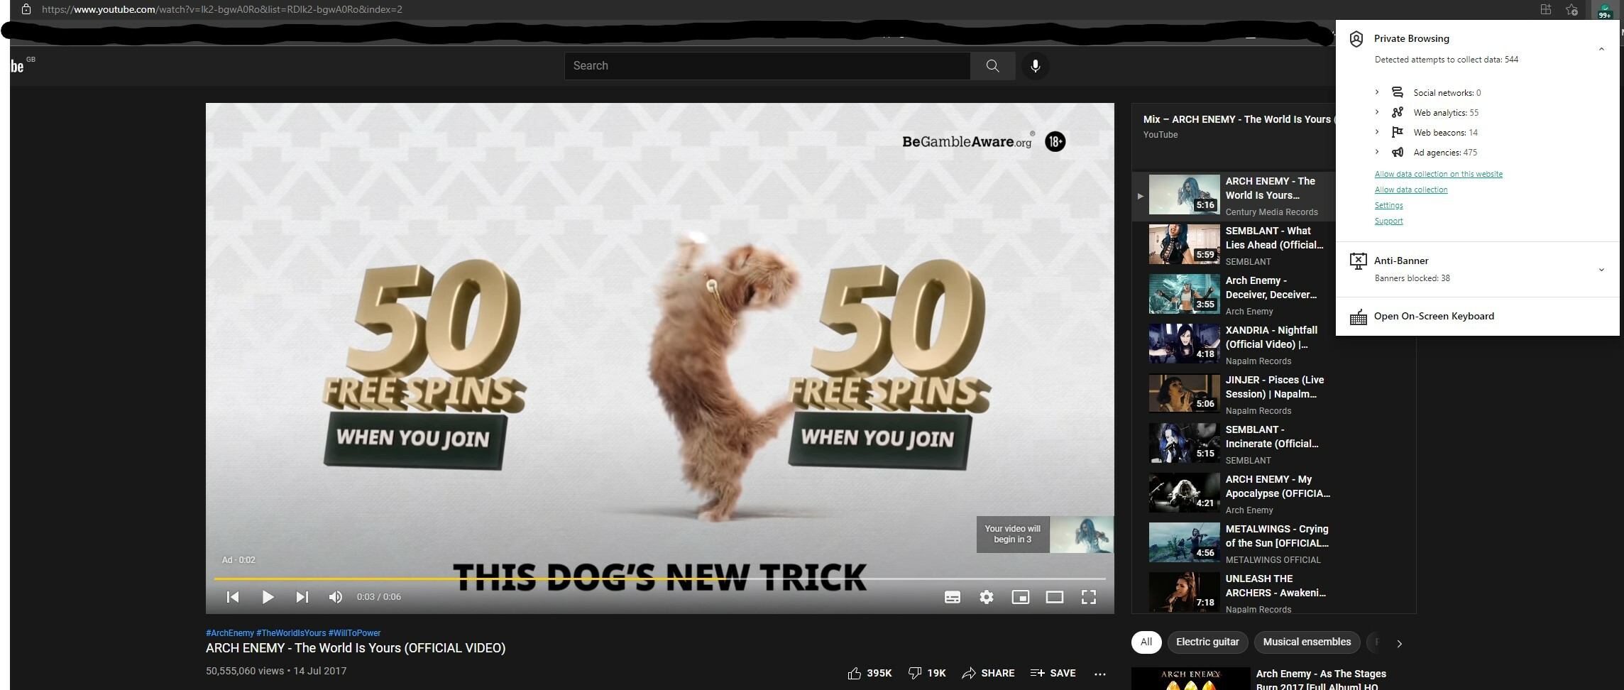
Task: Focus the YouTube search field
Action: 767,66
